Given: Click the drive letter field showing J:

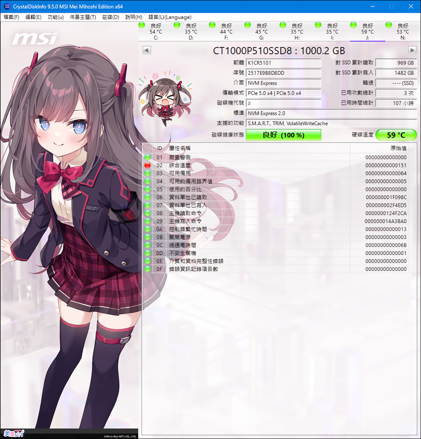Looking at the screenshot, I should coord(283,103).
